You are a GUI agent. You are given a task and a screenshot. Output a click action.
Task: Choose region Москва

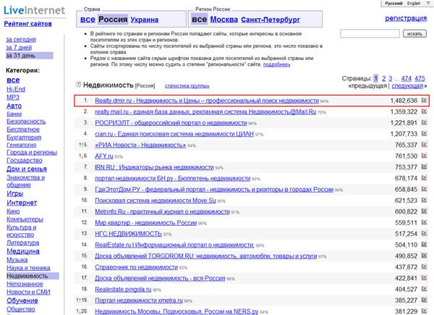coord(224,20)
